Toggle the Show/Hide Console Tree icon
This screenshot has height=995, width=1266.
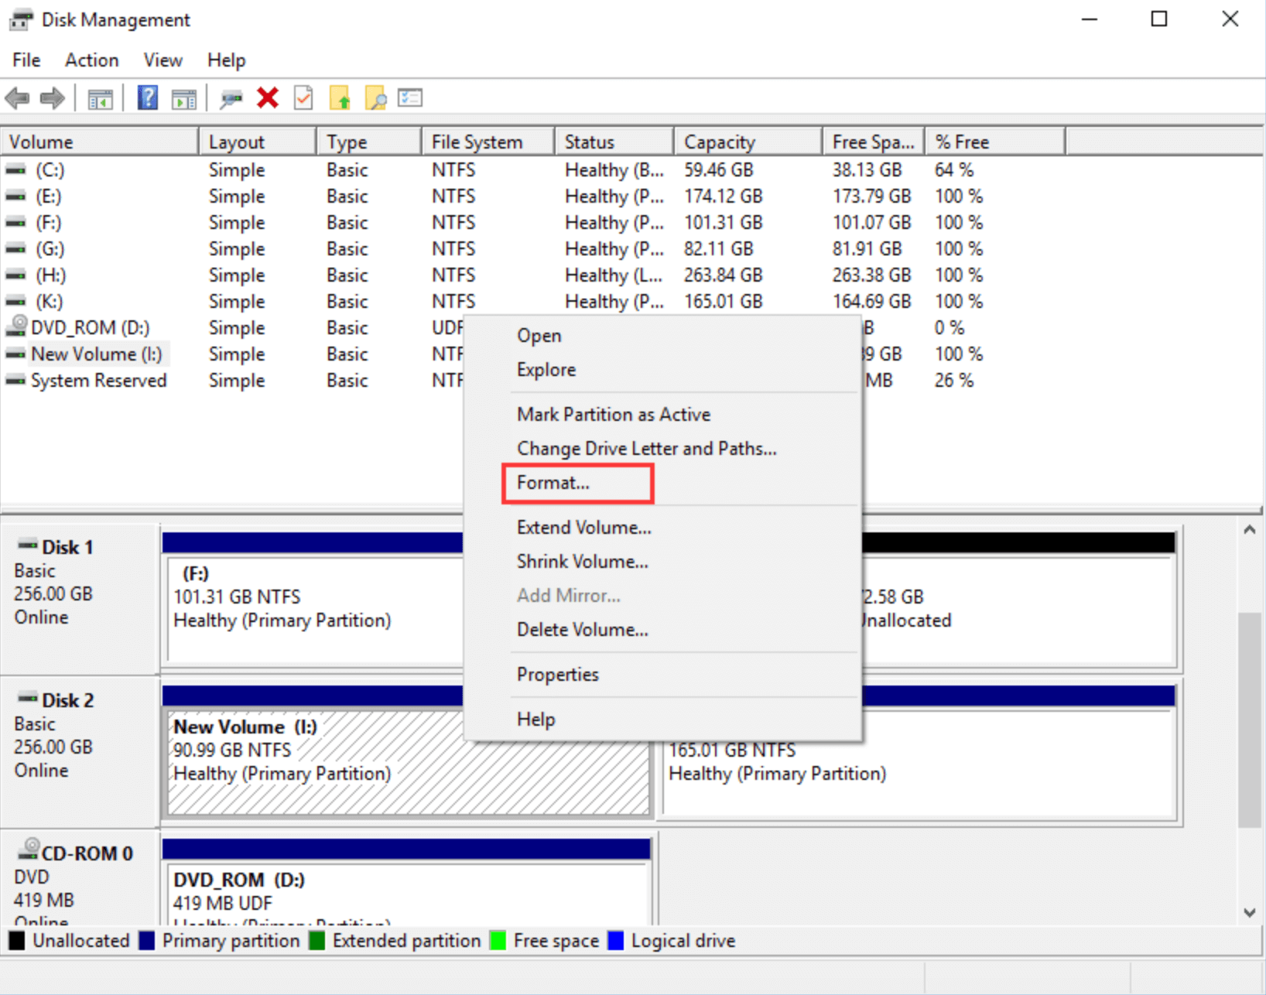[100, 97]
